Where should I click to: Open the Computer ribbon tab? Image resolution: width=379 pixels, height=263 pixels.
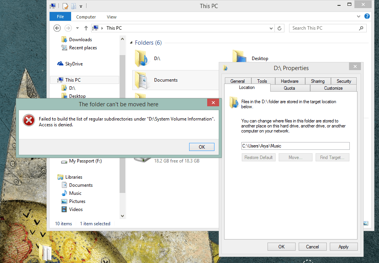pyautogui.click(x=86, y=17)
